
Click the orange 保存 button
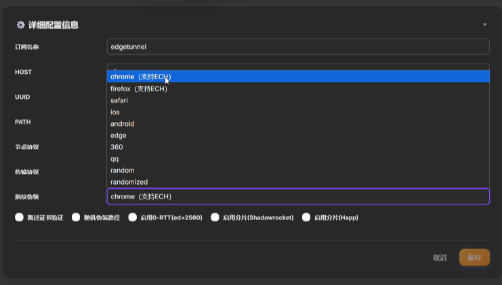pos(474,258)
